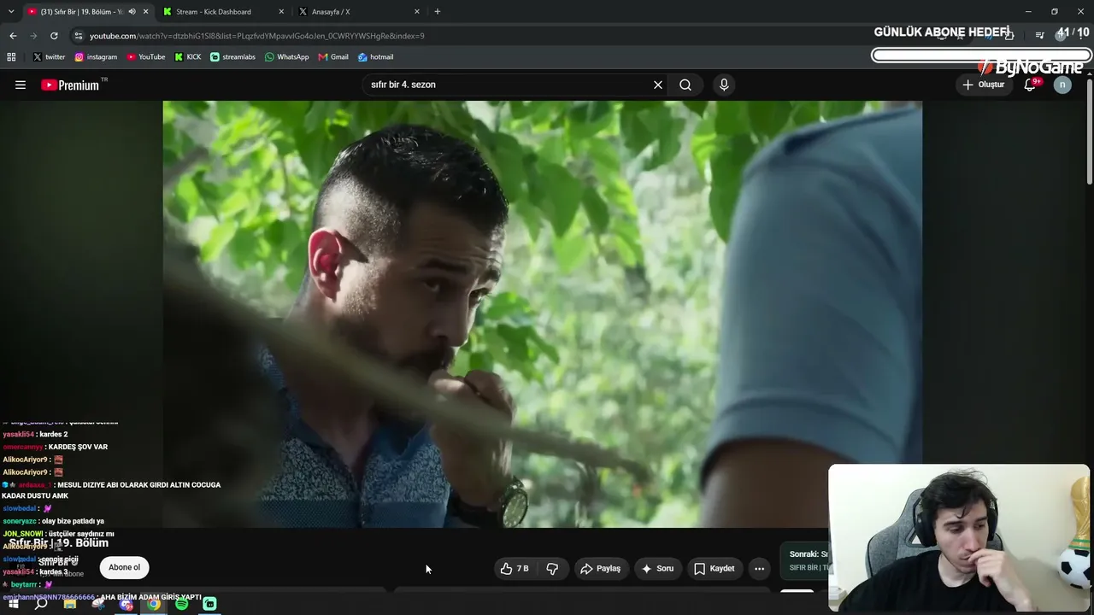Open the hotmail bookmark

click(x=376, y=56)
